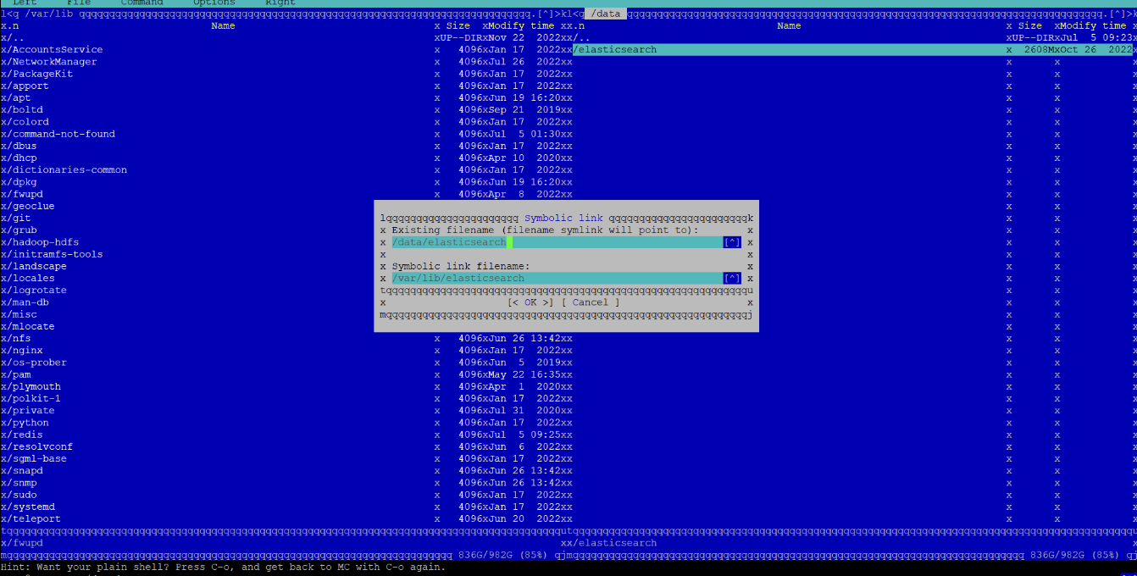
Task: Select the /dhcp directory
Action: click(x=283, y=158)
